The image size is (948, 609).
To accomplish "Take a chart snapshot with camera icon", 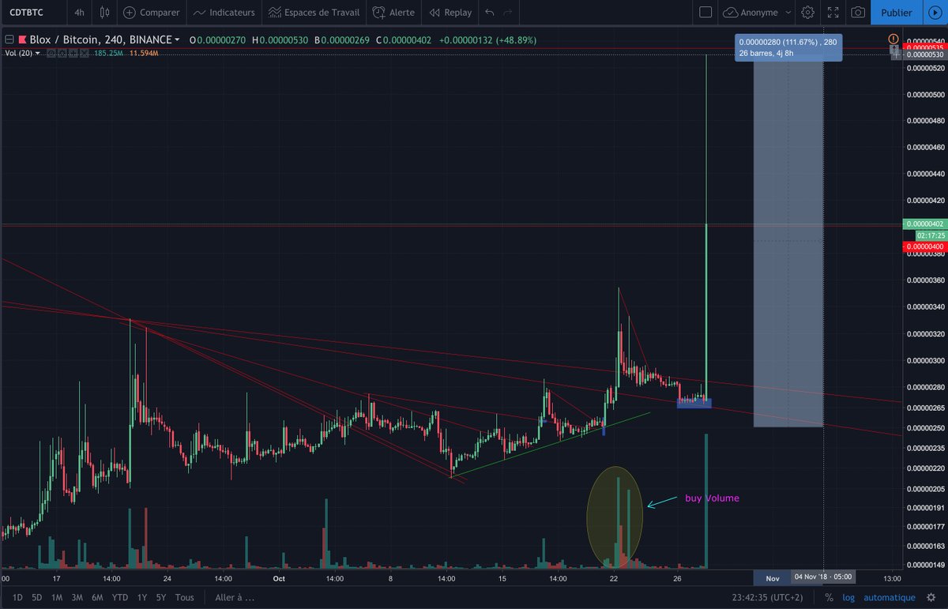I will (857, 13).
